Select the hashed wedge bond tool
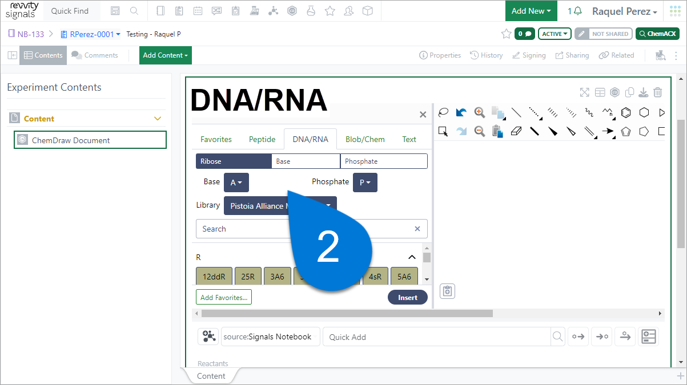Image resolution: width=687 pixels, height=385 pixels. pyautogui.click(x=571, y=112)
